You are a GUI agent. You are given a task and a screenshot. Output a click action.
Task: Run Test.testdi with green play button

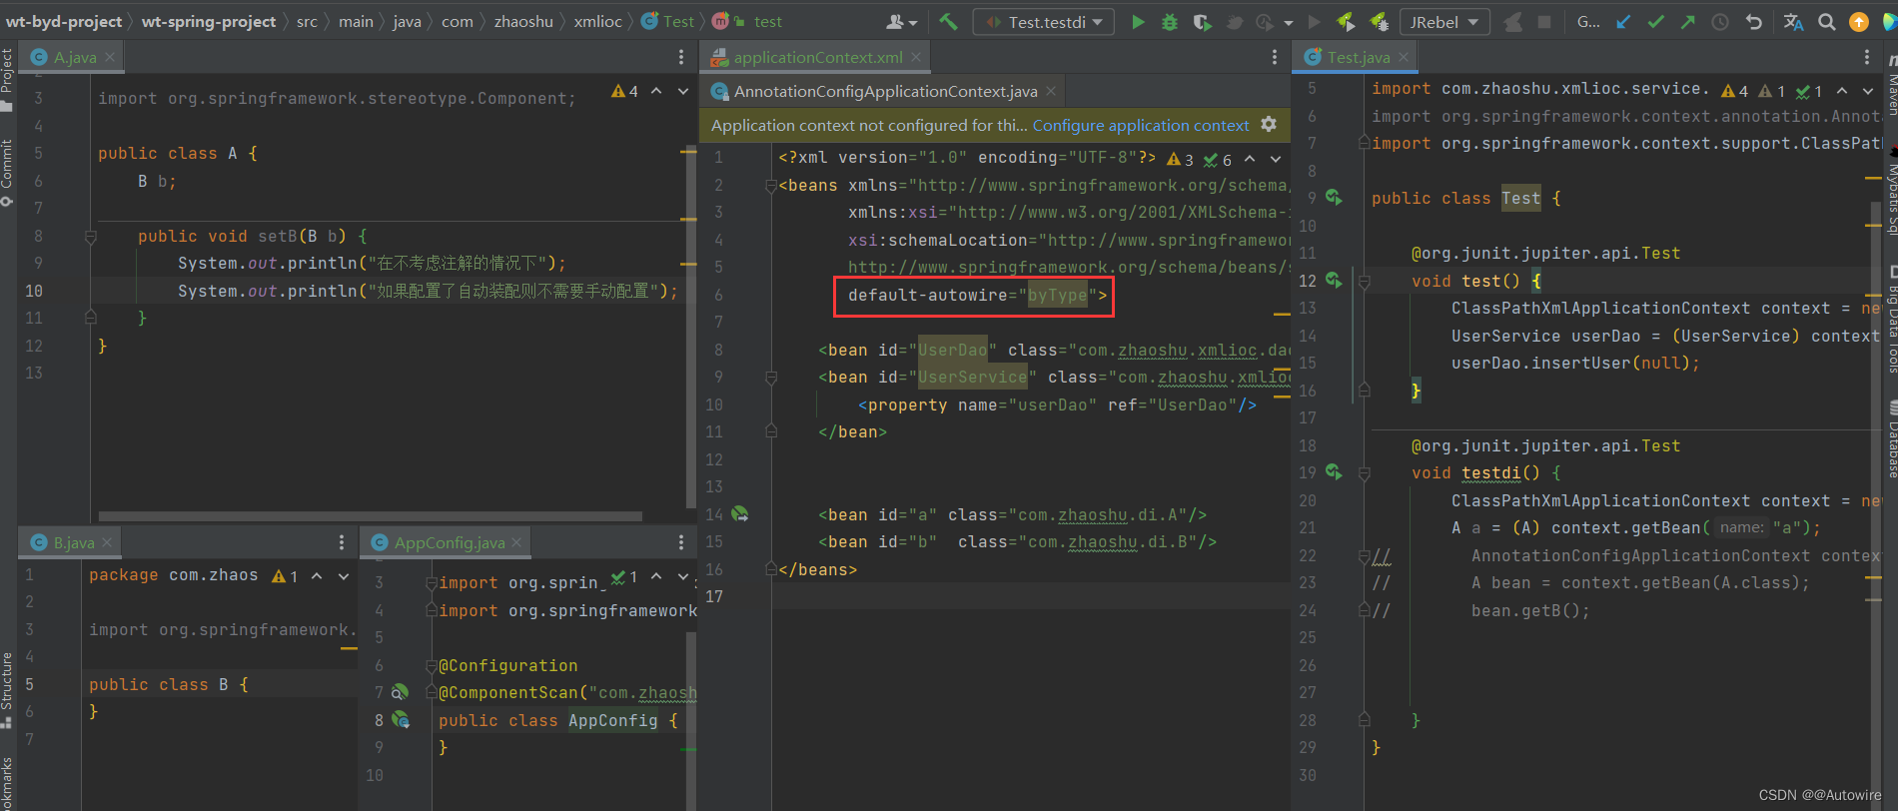[1138, 22]
